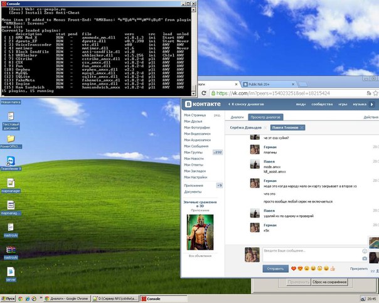Open the Прикрепить attachment menu
Screen dimensions: 379x303
359,268
